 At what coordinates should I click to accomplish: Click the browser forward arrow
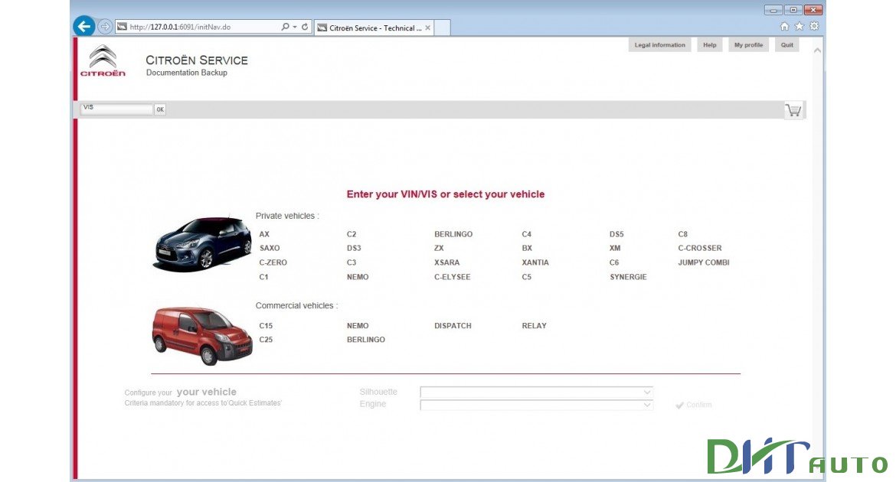104,26
